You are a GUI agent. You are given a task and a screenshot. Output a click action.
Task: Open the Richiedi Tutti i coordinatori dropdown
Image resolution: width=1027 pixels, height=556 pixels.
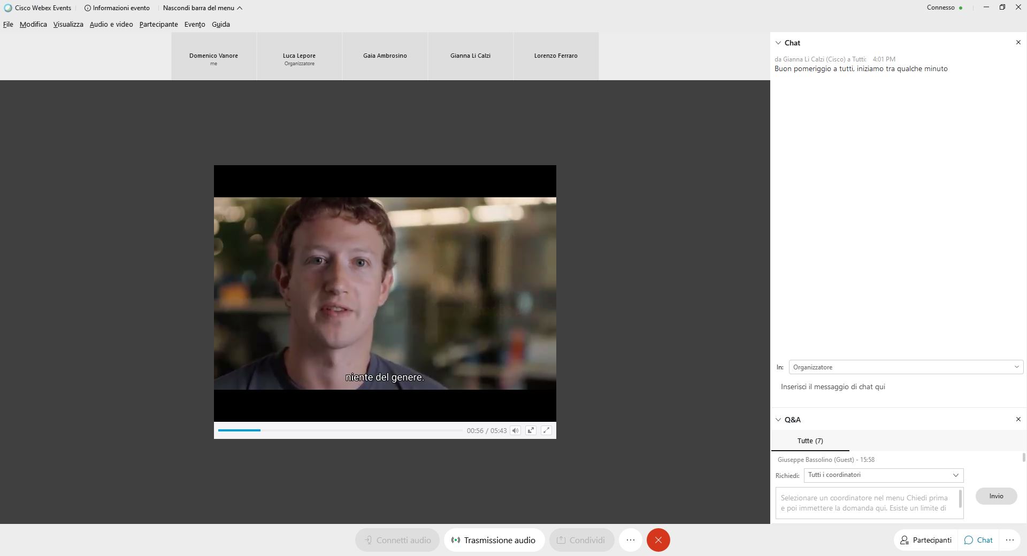tap(884, 475)
